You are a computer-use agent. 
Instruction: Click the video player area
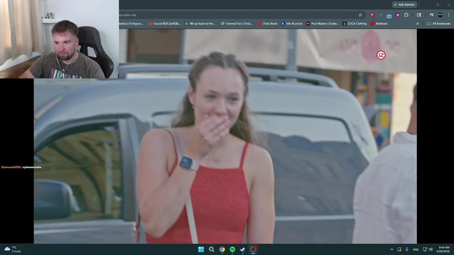click(225, 136)
